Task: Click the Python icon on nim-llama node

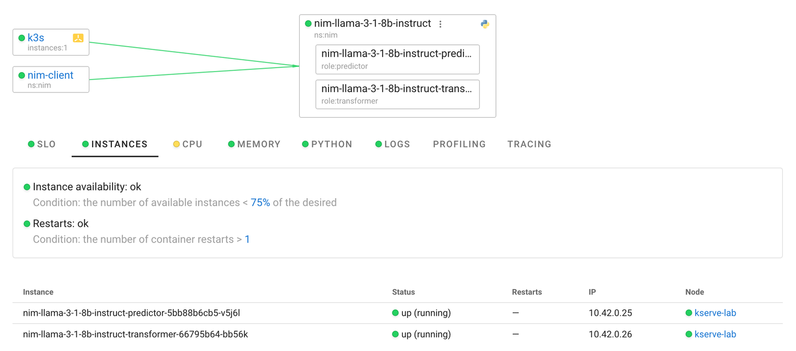Action: click(x=484, y=24)
